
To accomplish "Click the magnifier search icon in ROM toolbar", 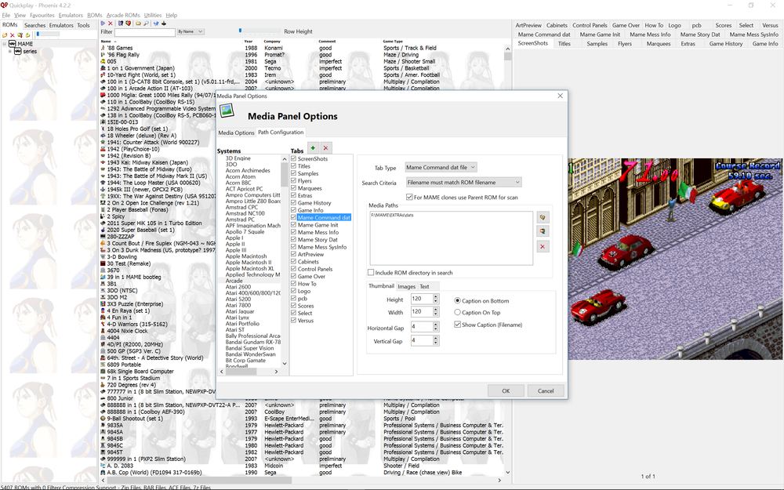I will pos(145,24).
